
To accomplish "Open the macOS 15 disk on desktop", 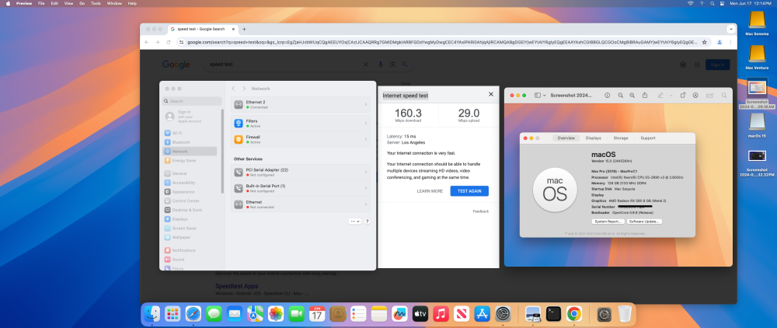I will 757,124.
